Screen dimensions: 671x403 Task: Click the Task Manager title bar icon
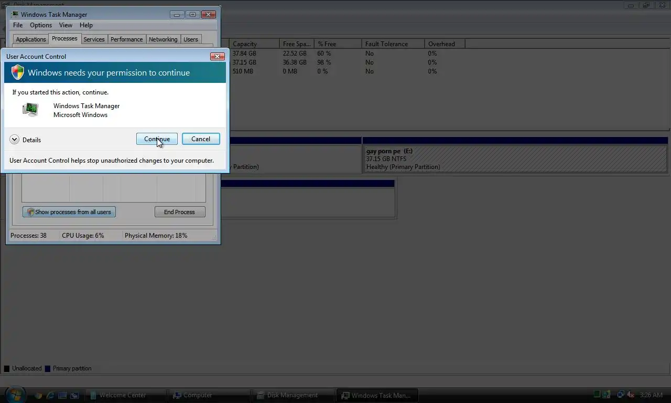coord(14,14)
